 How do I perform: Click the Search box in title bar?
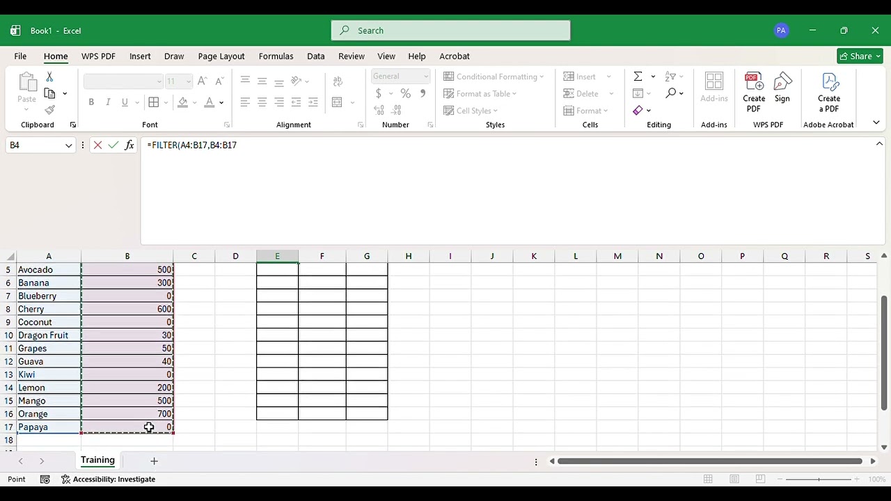450,31
